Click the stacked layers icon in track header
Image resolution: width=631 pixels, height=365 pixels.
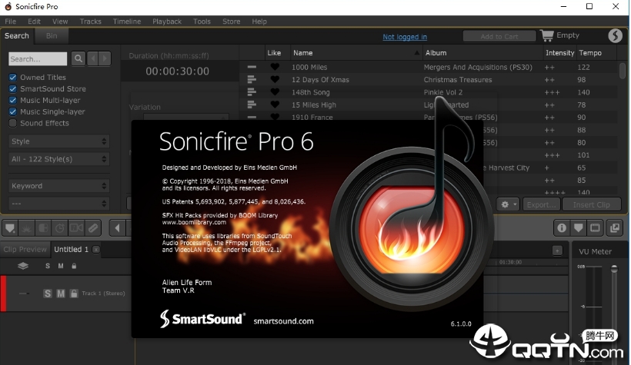click(x=23, y=266)
